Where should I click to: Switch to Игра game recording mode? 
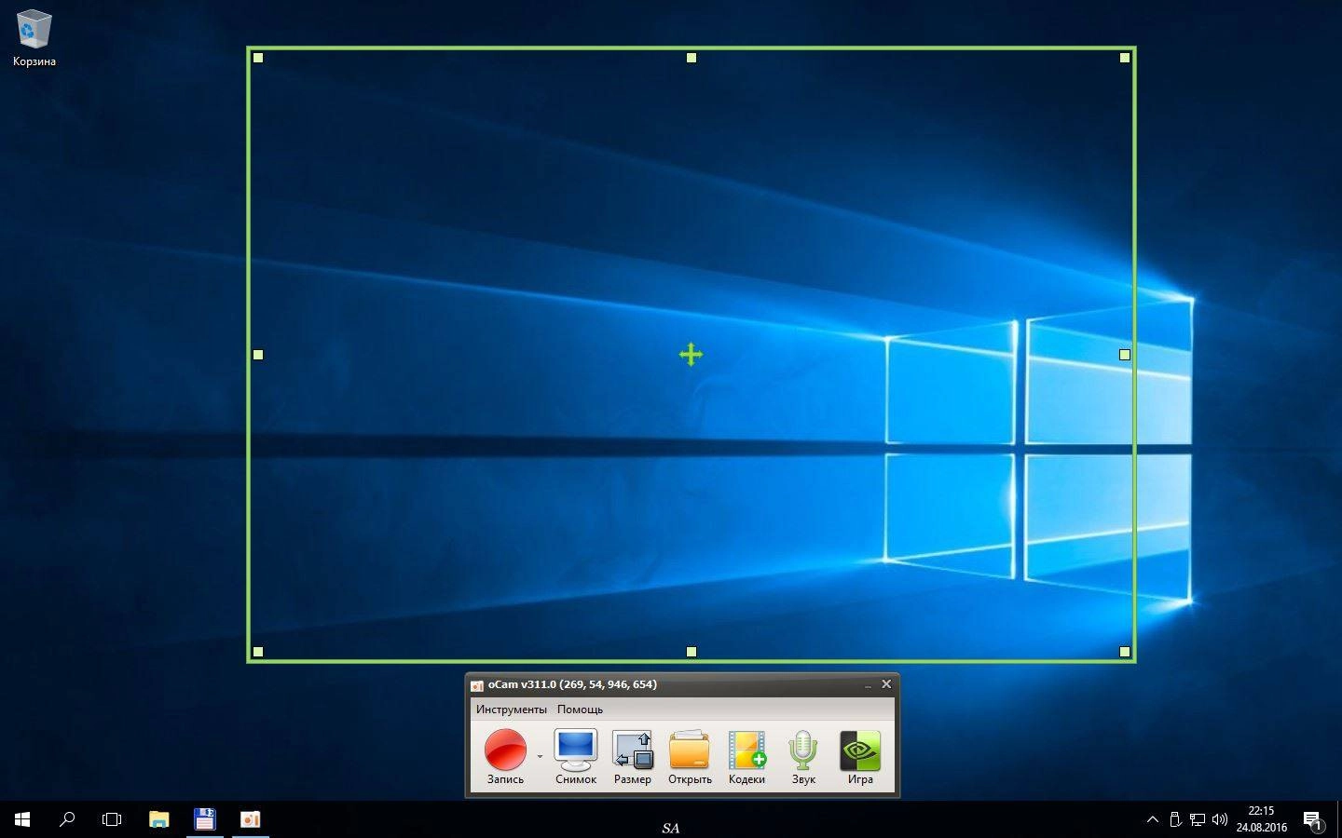pos(860,757)
